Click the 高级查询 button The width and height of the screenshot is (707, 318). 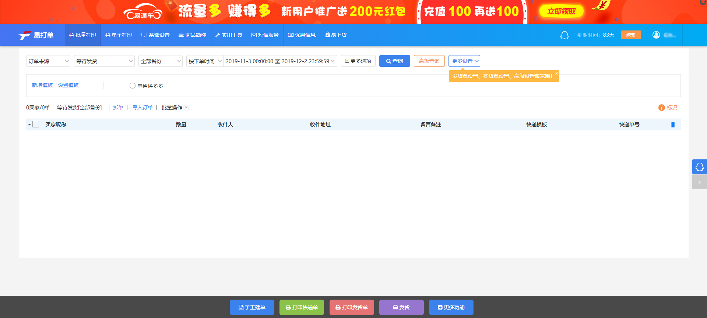pyautogui.click(x=429, y=61)
